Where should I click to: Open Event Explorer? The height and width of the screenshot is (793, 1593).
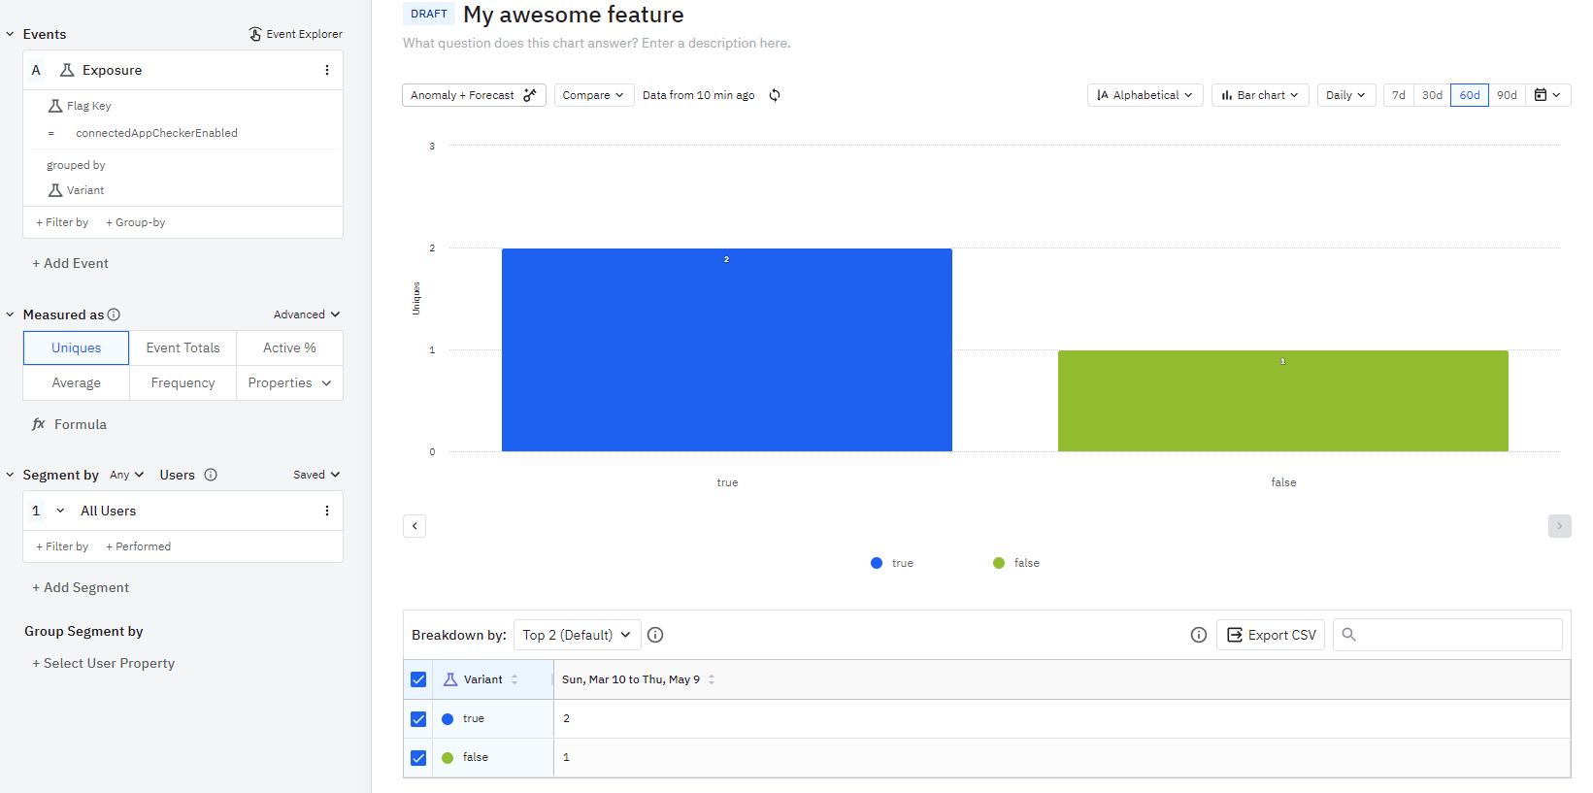point(295,34)
